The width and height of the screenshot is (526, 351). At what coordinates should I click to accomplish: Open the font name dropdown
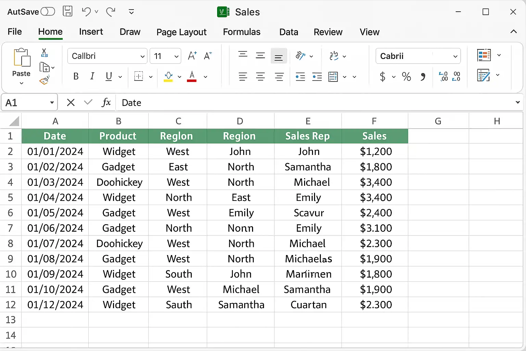(142, 56)
